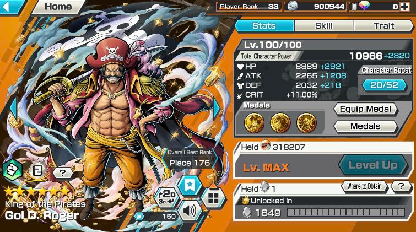Tap the Overall Best Rank Place 176
Viewport: 416px width, 232px height.
pyautogui.click(x=190, y=159)
